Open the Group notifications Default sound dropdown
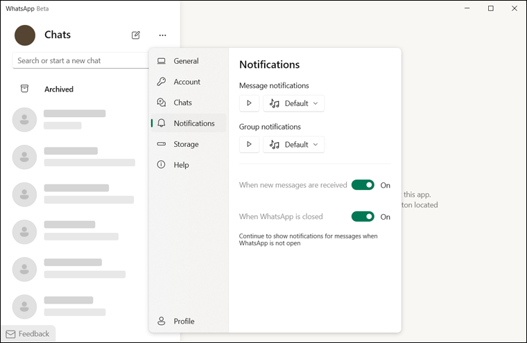Screen dimensions: 527x343 (294, 144)
